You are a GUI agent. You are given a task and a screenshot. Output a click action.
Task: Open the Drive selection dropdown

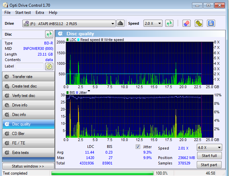(69, 23)
